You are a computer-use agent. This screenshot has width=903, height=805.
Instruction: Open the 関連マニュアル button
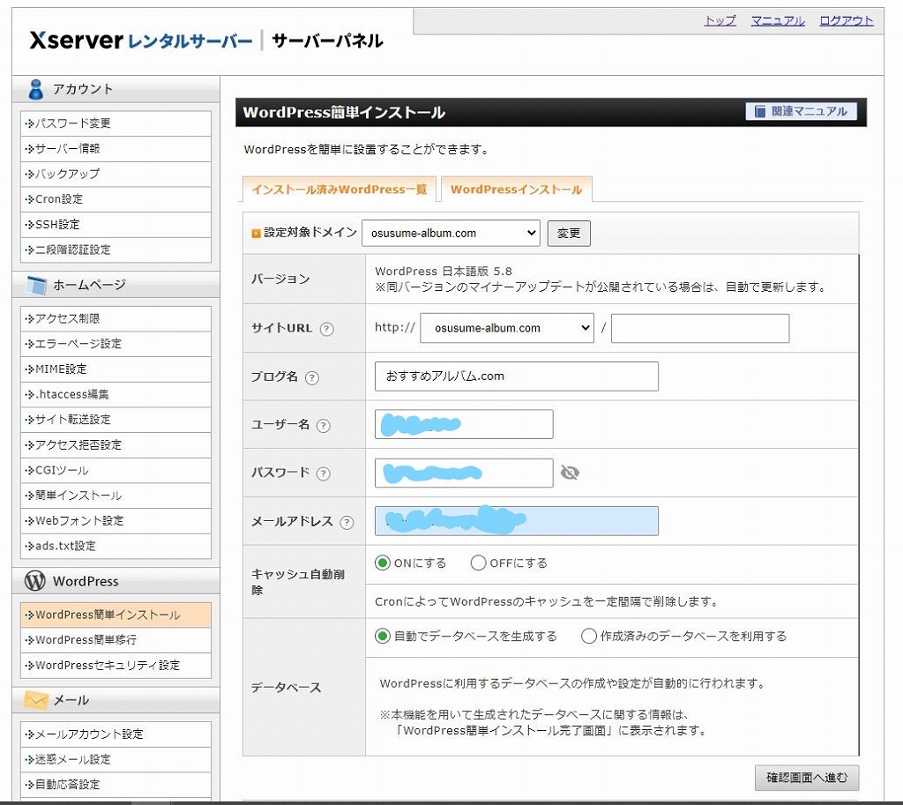pos(801,111)
